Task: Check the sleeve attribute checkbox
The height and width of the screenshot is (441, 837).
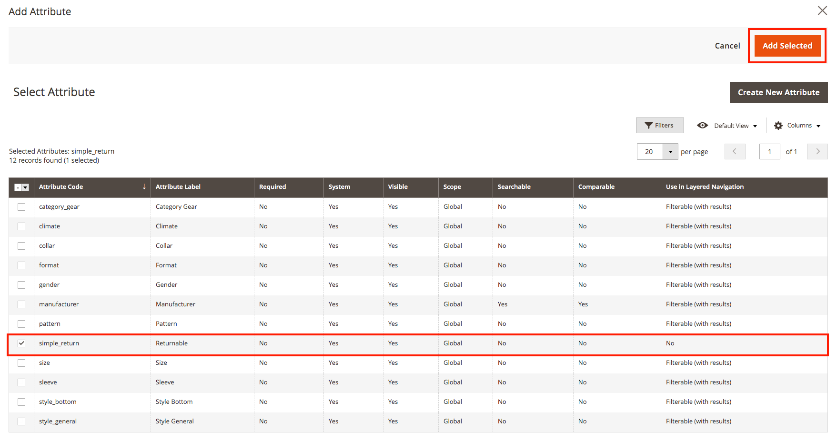Action: pos(21,382)
